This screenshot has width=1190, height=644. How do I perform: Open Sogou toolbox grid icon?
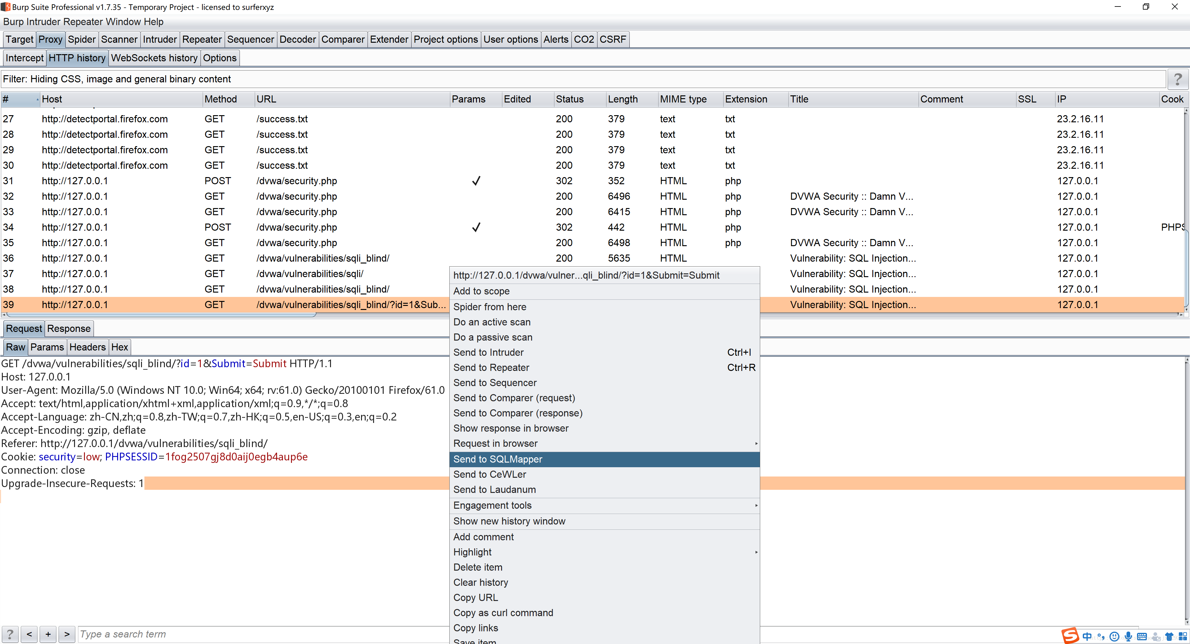1183,637
